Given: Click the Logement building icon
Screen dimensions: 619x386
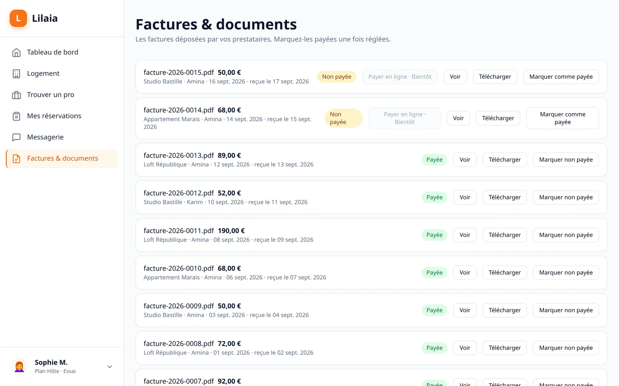Looking at the screenshot, I should tap(16, 74).
